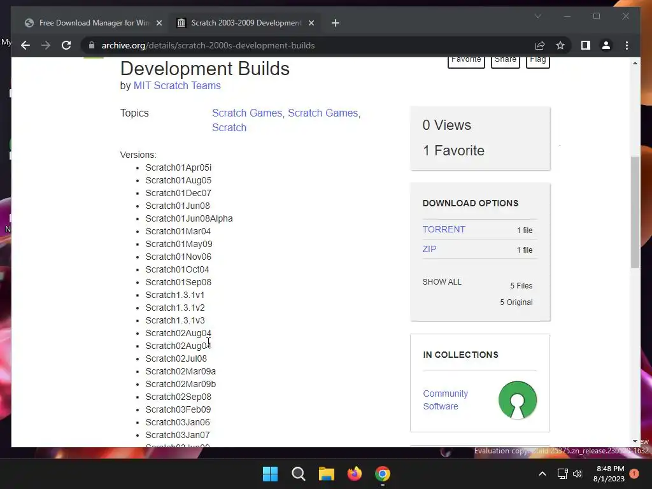Click SHOW ALL download files
The height and width of the screenshot is (489, 652).
[x=442, y=282]
